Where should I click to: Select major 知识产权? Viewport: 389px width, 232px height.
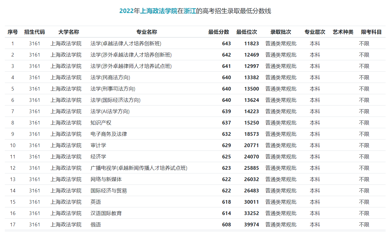click(101, 123)
